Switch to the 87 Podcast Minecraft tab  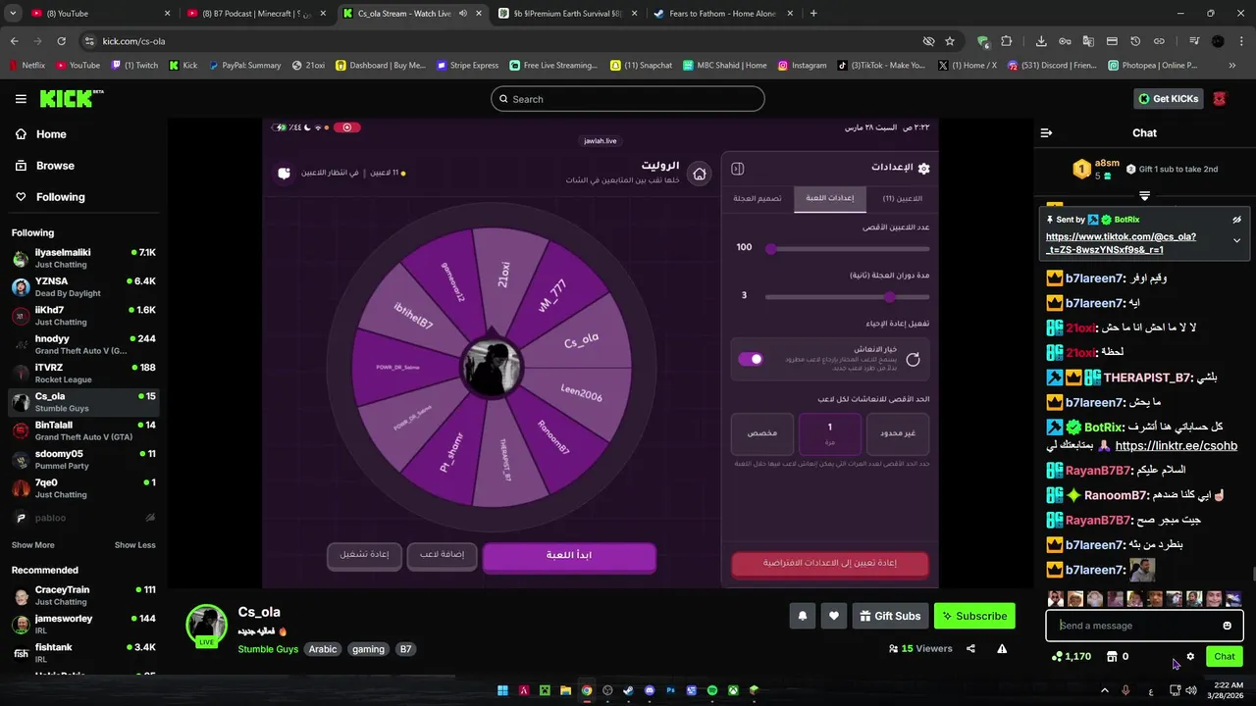[x=258, y=14]
